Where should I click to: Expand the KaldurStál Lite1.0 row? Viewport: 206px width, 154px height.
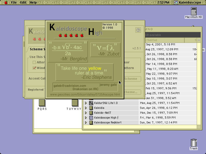(x=86, y=103)
